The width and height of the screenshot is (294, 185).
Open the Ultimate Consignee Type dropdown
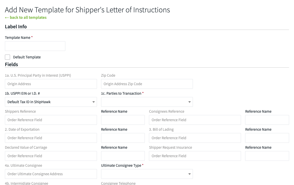[190, 174]
